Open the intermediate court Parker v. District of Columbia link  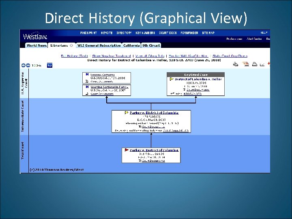click(x=154, y=113)
